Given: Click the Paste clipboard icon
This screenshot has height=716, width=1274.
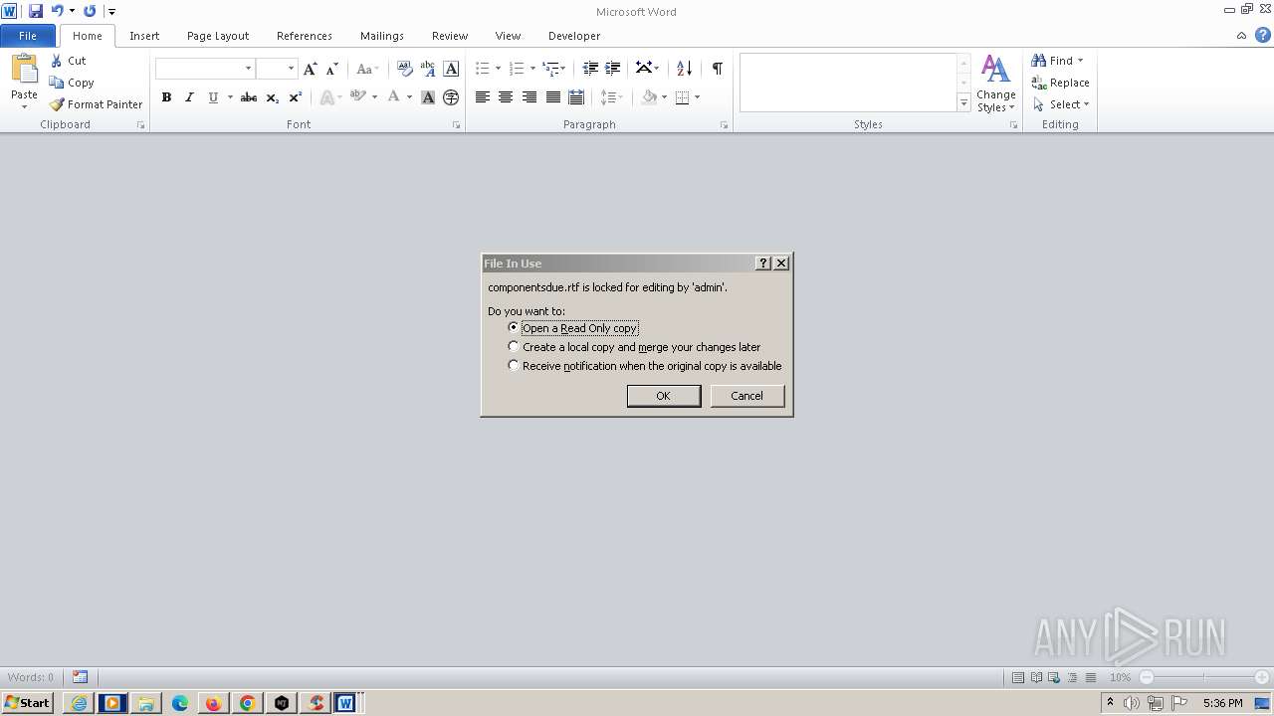Looking at the screenshot, I should 24,69.
